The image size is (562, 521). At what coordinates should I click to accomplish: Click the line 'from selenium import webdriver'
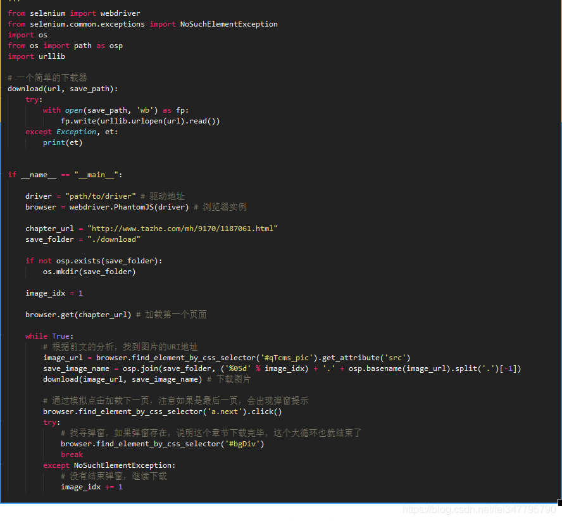point(74,13)
